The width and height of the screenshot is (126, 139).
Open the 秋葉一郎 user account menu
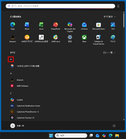pos(17,126)
